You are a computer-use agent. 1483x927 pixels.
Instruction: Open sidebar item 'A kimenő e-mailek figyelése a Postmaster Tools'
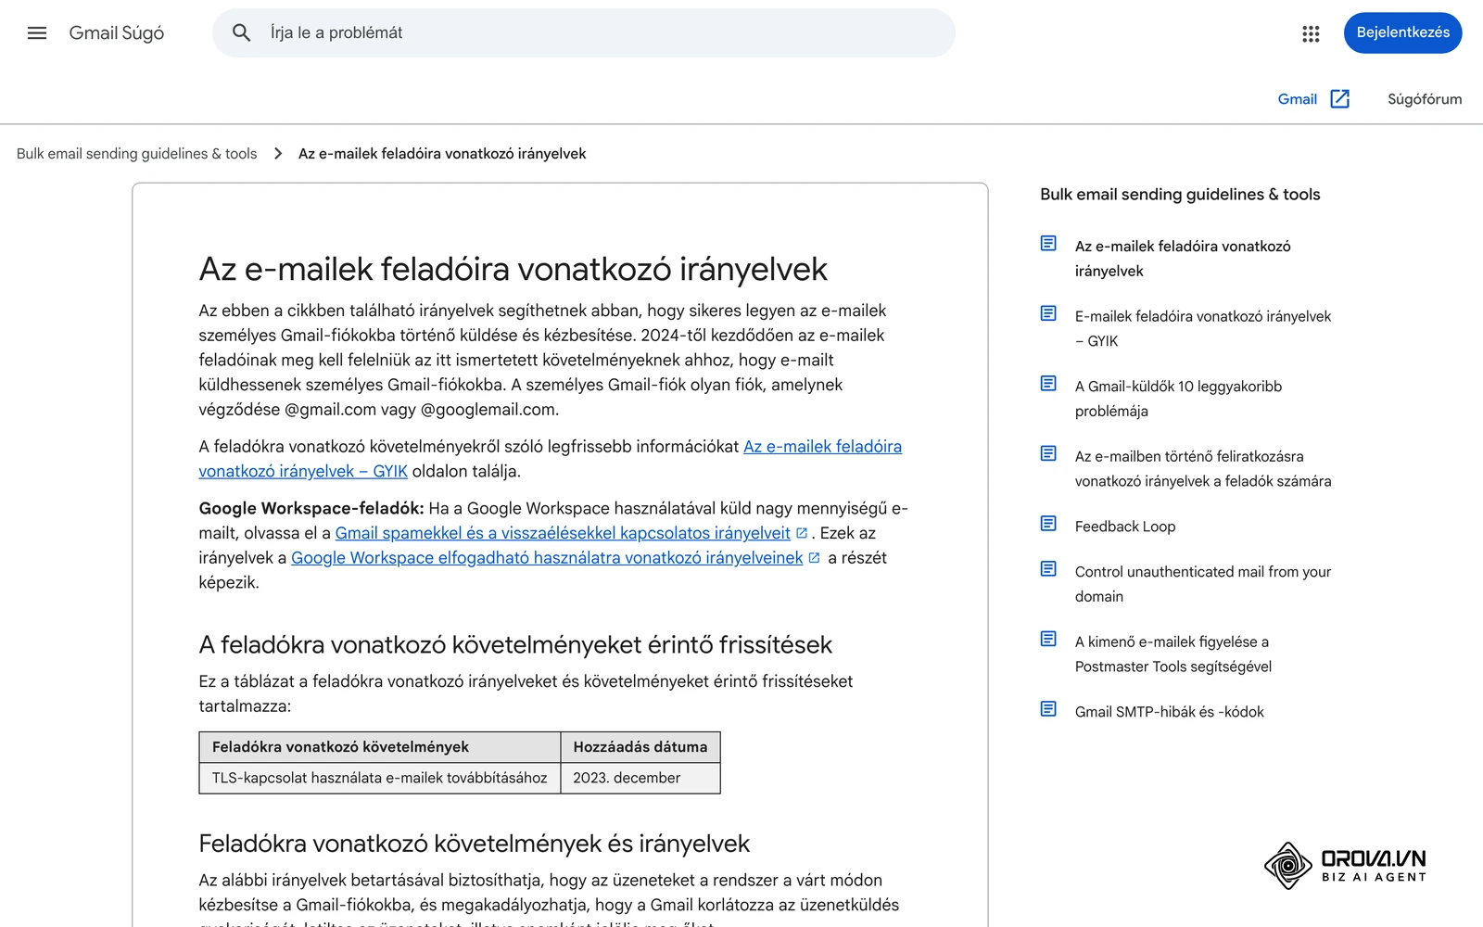[x=1173, y=654]
